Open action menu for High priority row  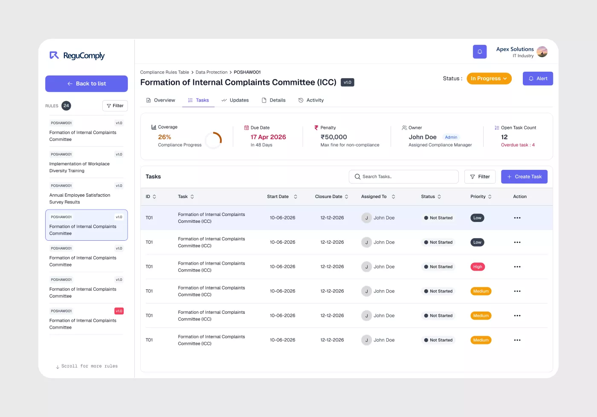517,267
